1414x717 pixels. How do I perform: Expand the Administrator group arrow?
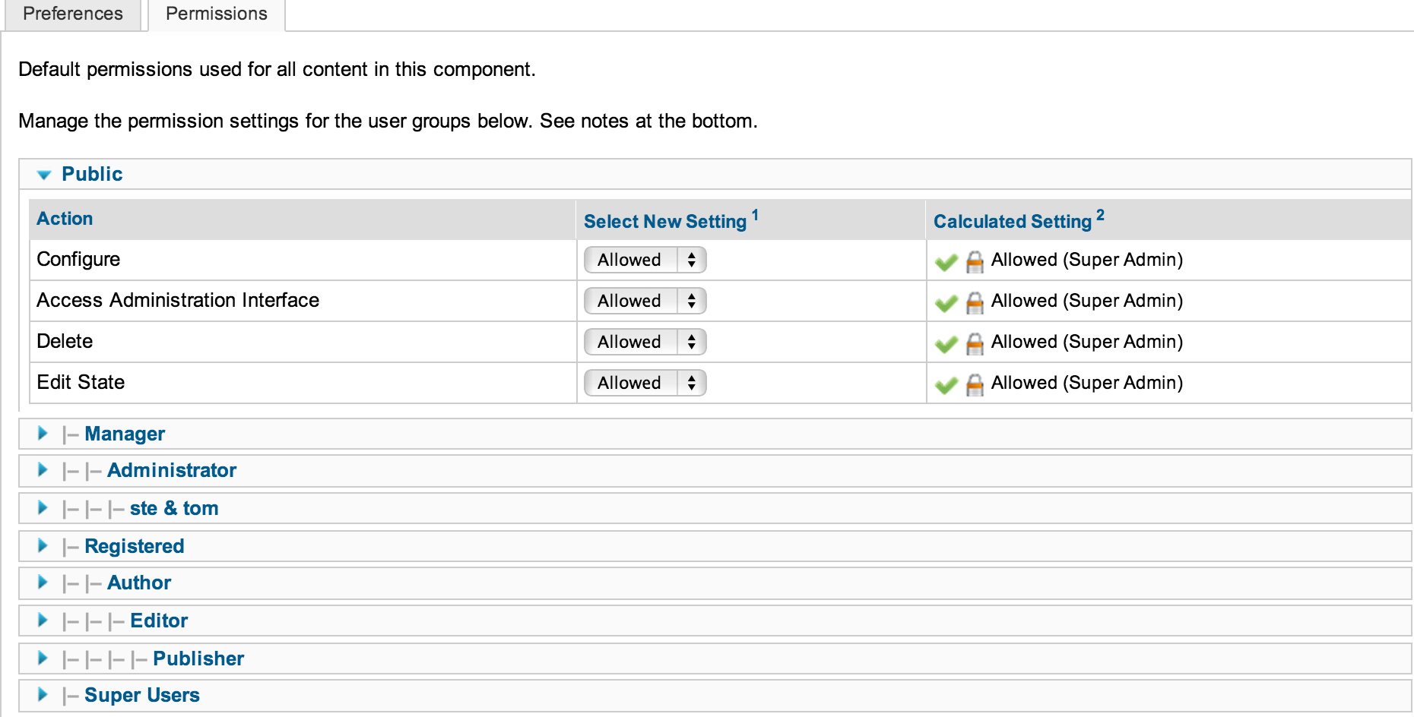(x=43, y=470)
